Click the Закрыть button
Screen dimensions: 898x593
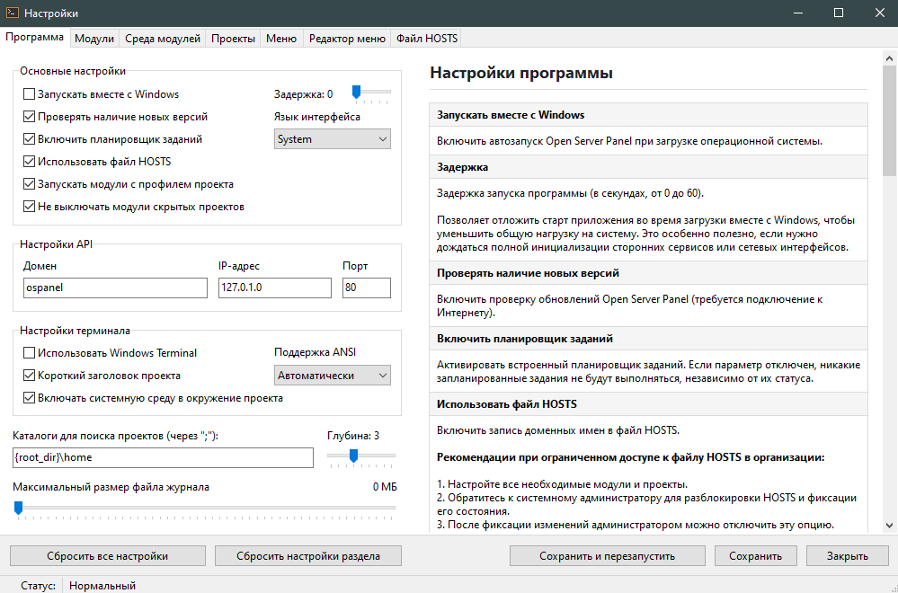point(846,555)
